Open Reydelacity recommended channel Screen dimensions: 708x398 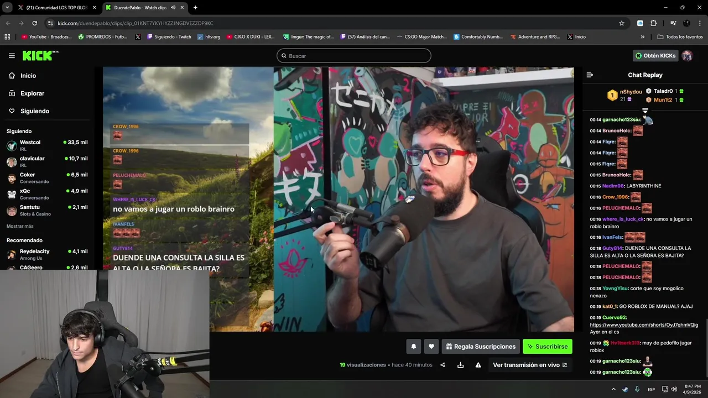(47, 254)
